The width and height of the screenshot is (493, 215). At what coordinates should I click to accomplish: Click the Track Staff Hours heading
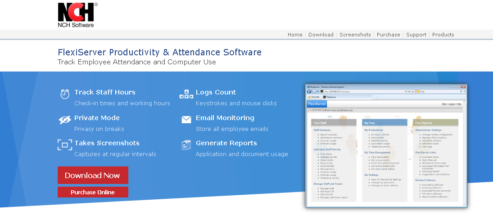[105, 92]
